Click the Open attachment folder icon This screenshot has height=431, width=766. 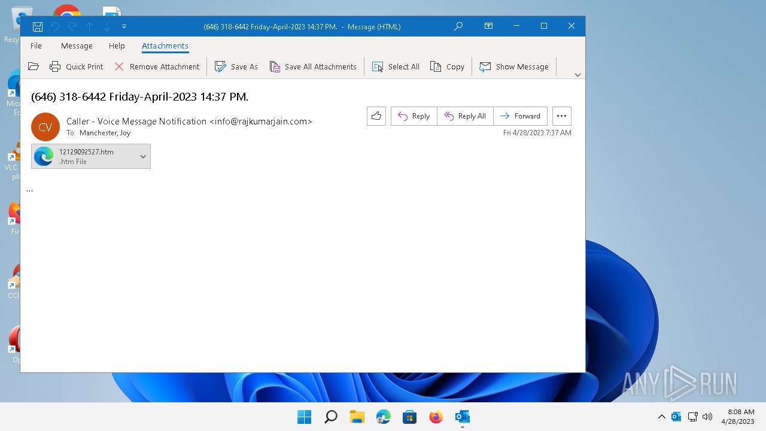point(34,66)
